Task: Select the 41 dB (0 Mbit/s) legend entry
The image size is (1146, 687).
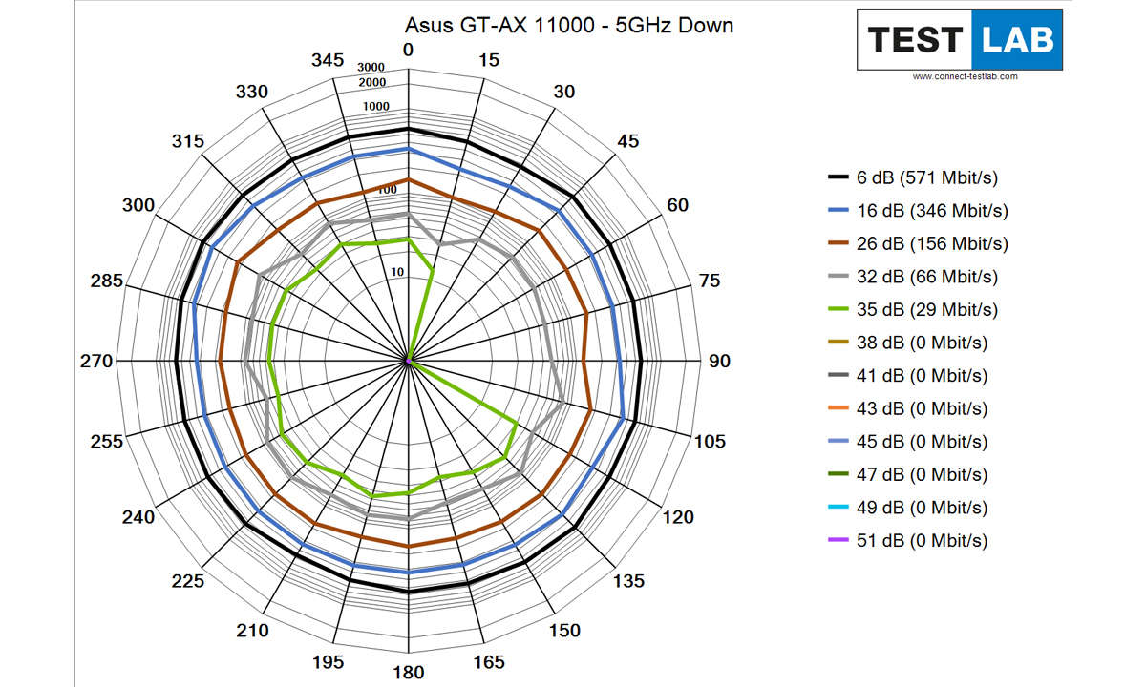Action: coord(907,376)
